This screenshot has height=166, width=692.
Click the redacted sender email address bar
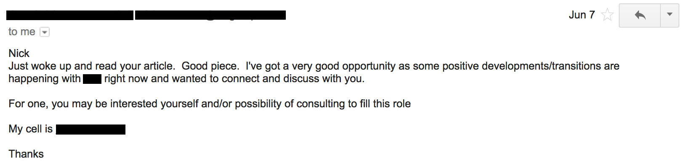click(x=210, y=16)
